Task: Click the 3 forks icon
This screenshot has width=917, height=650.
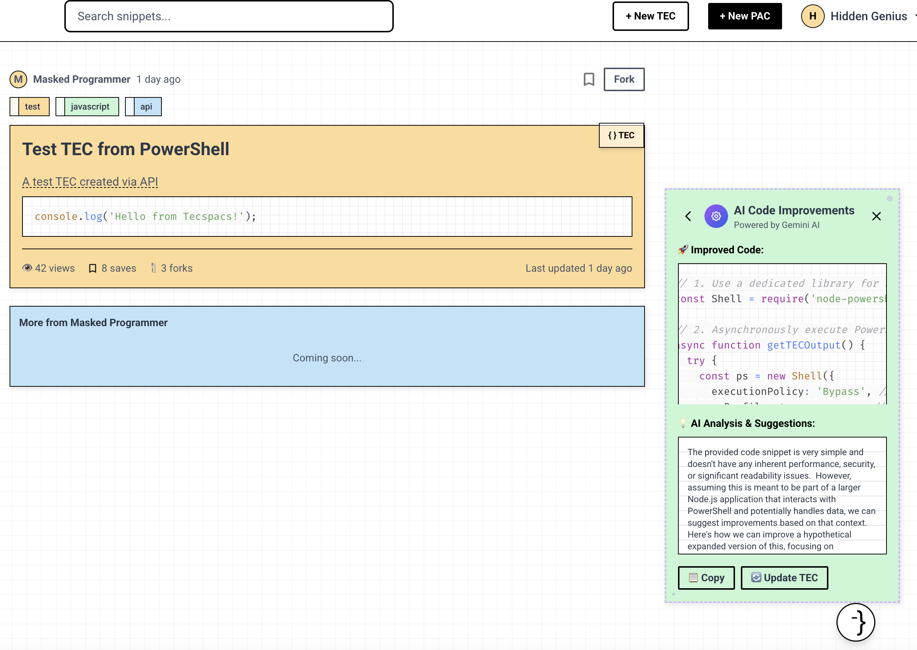Action: pos(153,268)
